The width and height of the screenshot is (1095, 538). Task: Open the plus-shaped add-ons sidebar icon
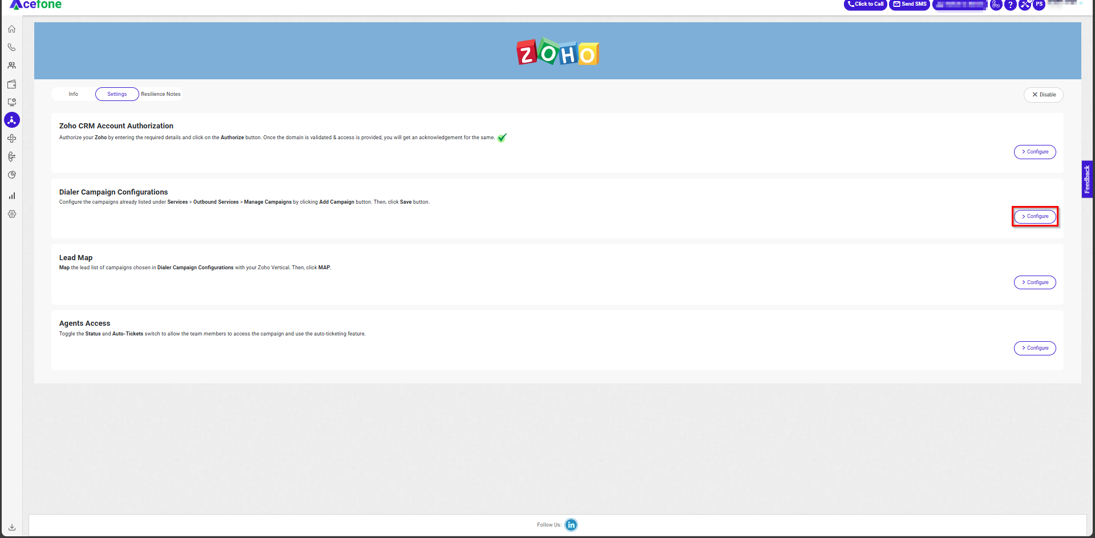[11, 138]
